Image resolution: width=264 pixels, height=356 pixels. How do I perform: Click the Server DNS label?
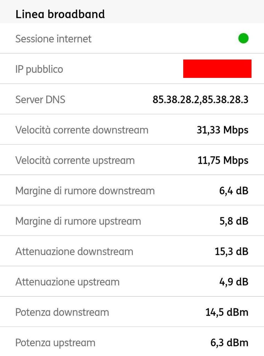tap(40, 100)
